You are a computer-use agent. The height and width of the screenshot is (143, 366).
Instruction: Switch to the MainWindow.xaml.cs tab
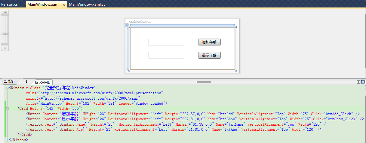tap(87, 4)
